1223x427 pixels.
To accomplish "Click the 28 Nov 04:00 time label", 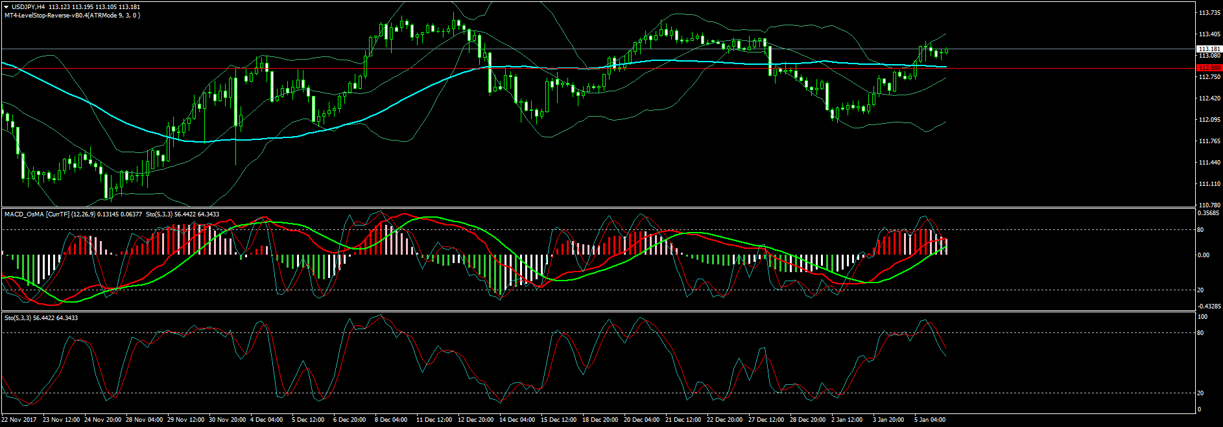I will point(144,420).
